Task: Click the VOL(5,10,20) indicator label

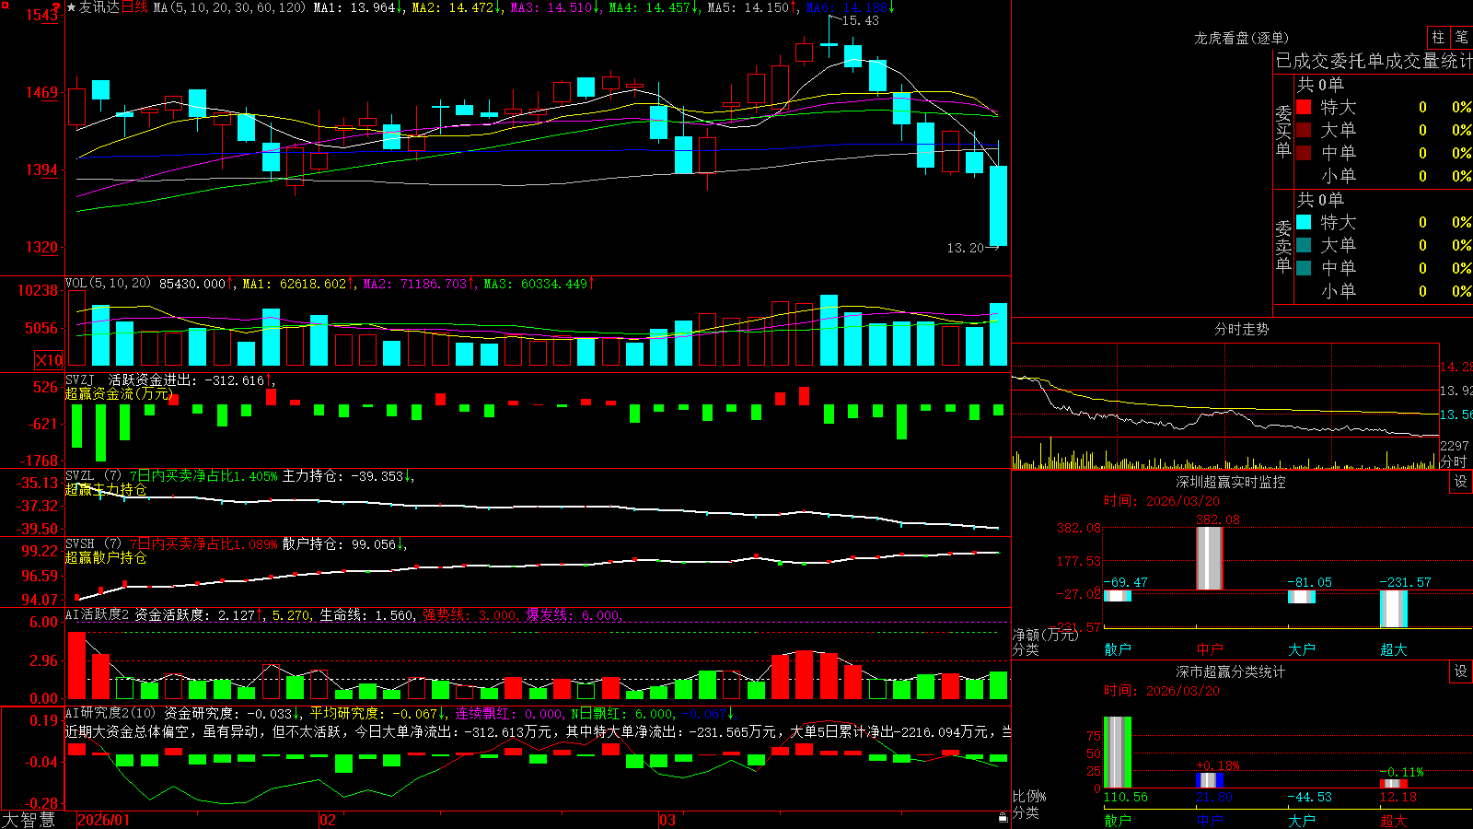Action: tap(108, 284)
